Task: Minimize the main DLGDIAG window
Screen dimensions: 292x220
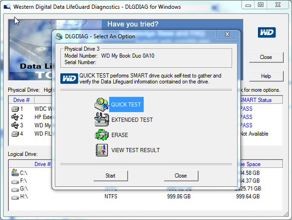Action: click(x=248, y=5)
